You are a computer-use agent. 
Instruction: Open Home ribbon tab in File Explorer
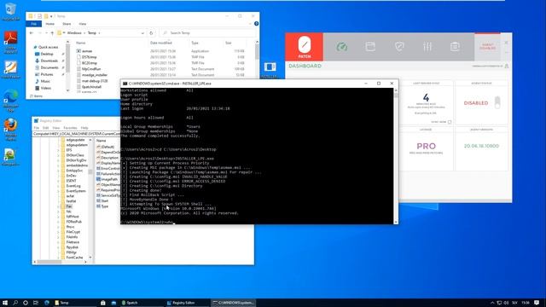tap(49, 24)
